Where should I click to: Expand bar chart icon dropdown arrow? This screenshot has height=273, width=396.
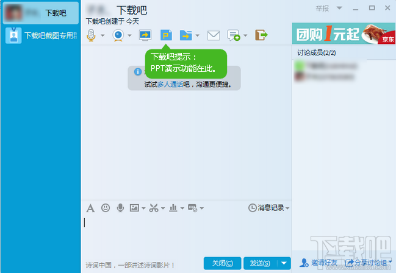click(182, 208)
